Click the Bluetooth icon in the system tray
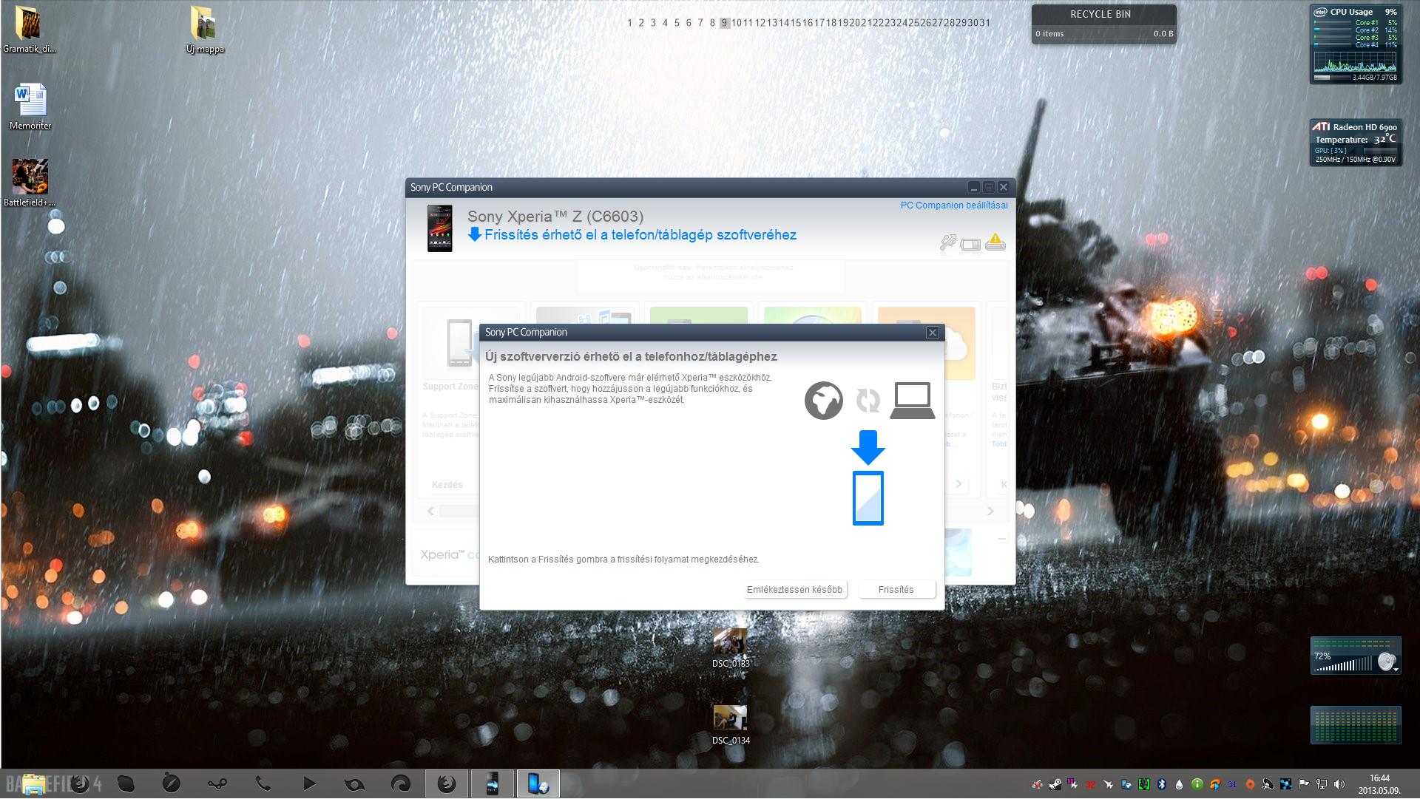Viewport: 1420px width, 799px height. pos(1162,784)
